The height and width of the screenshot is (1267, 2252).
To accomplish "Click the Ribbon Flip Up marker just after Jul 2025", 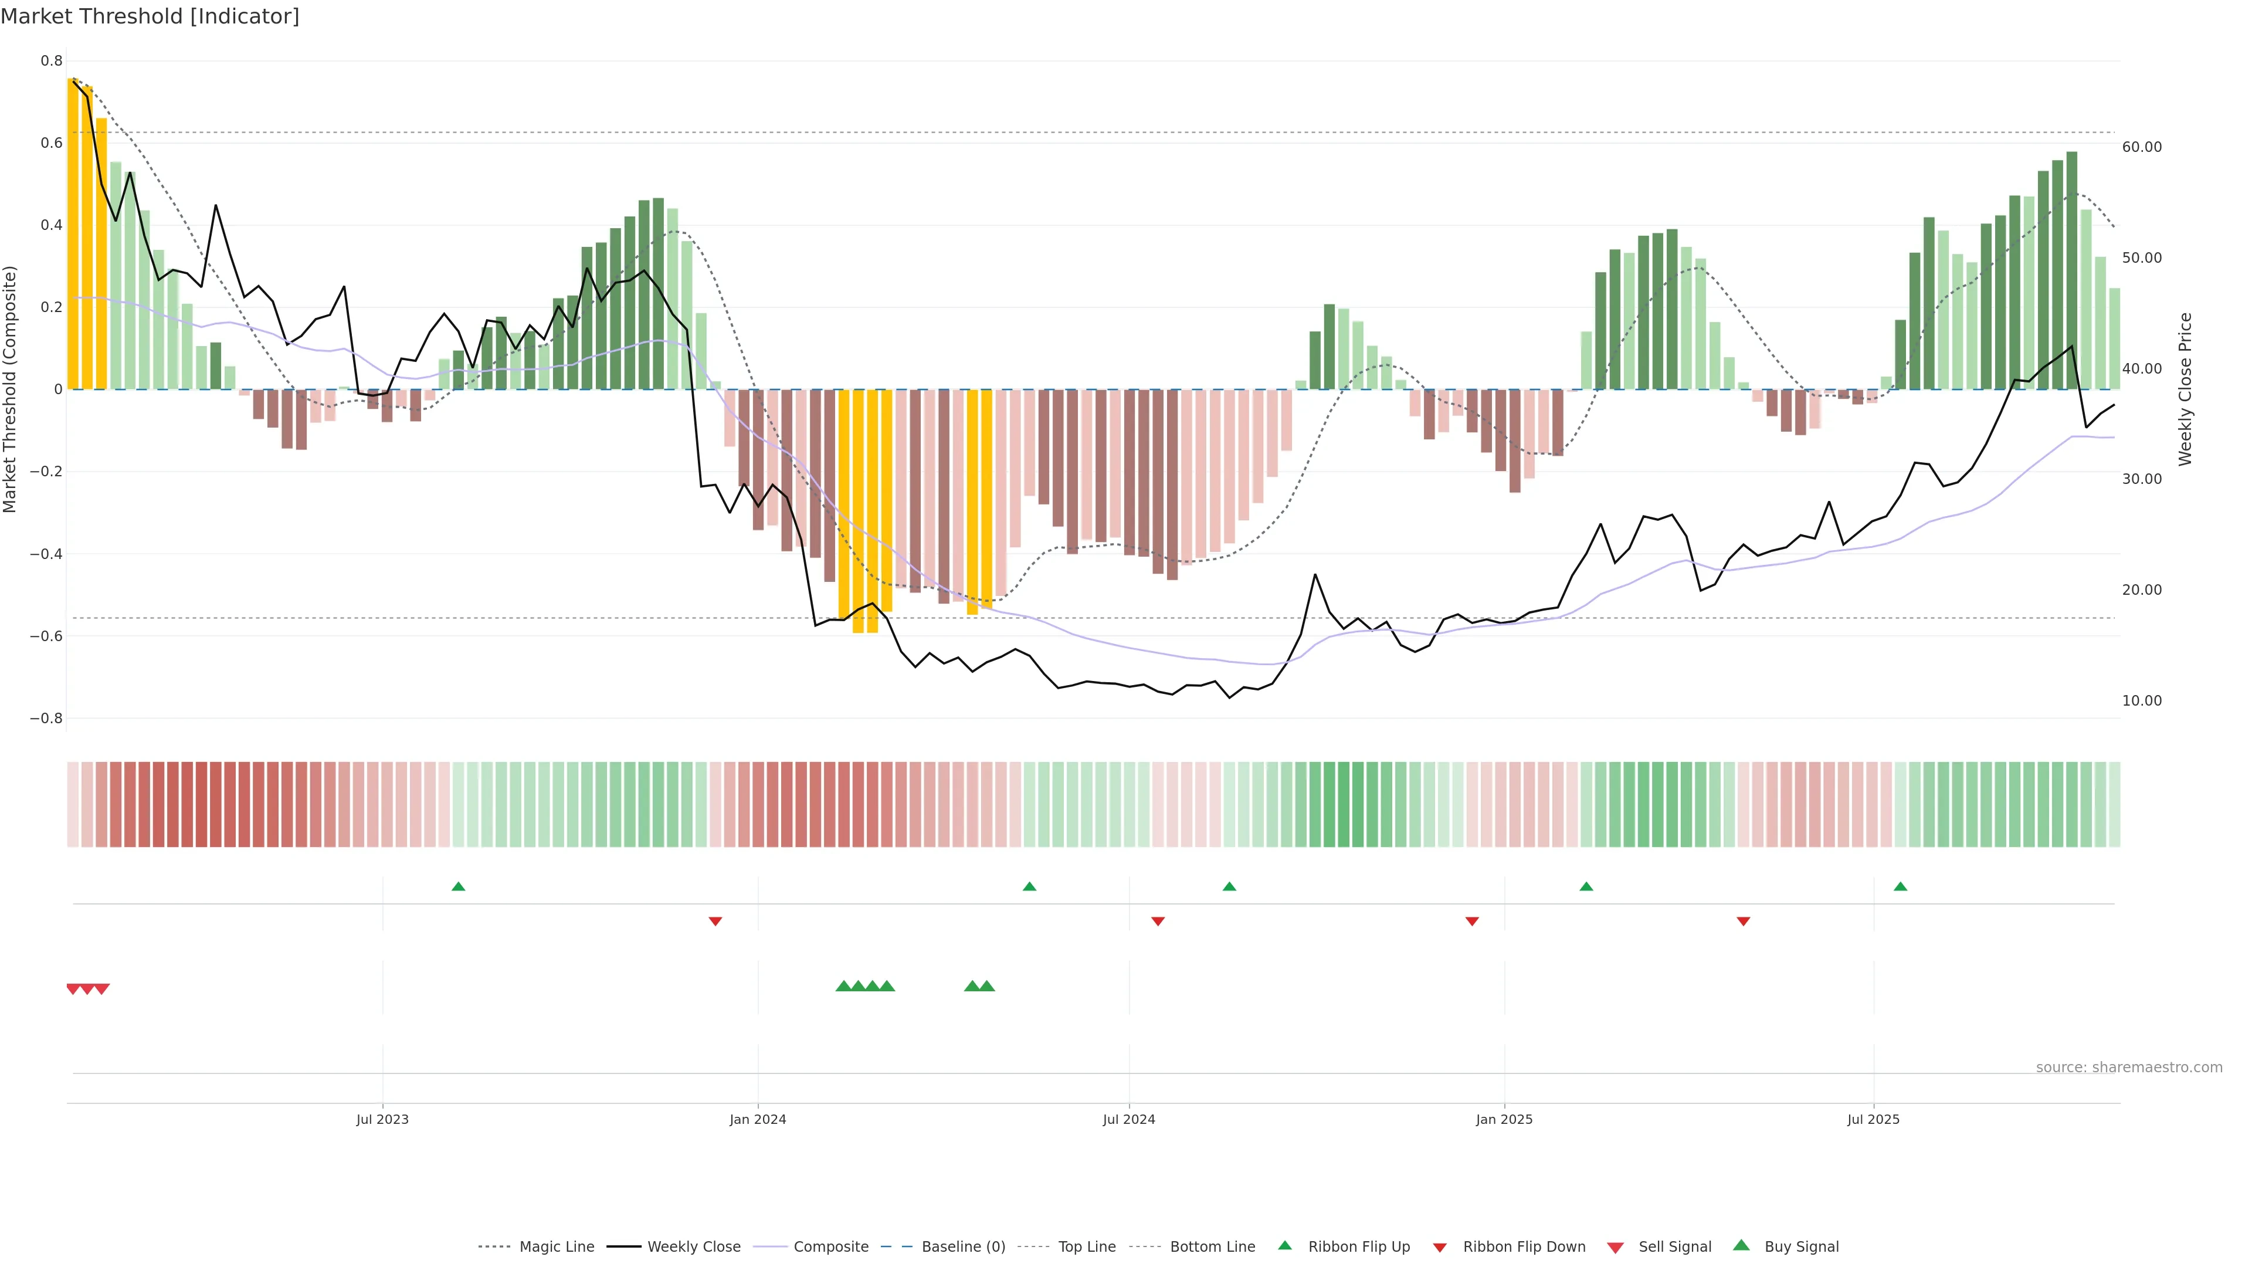I will tap(1900, 887).
